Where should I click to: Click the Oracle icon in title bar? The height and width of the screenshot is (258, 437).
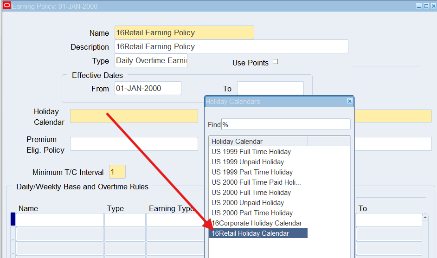pyautogui.click(x=7, y=6)
